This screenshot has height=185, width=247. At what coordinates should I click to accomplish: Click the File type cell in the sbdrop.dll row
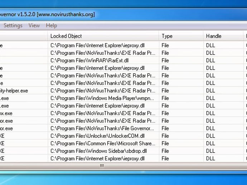coord(165,151)
